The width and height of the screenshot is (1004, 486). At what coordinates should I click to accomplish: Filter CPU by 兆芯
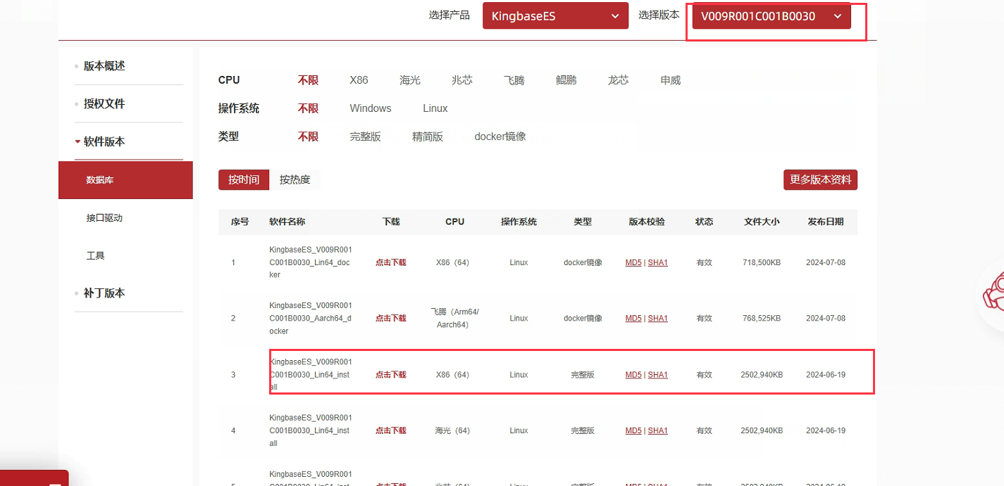tap(462, 80)
